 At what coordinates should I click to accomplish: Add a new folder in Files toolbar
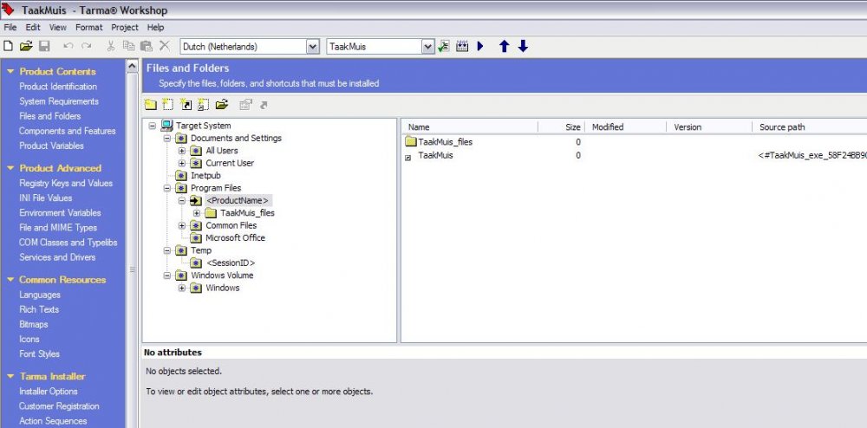coord(150,104)
